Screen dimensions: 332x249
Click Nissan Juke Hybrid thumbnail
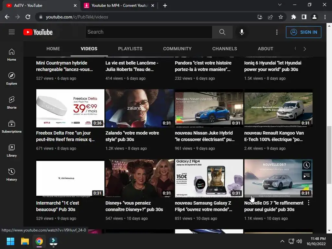click(x=209, y=108)
